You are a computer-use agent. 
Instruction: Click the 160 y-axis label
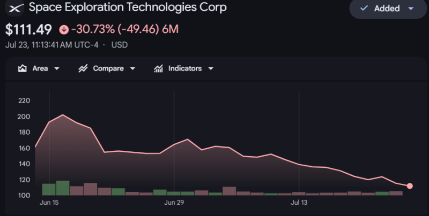tap(24, 148)
